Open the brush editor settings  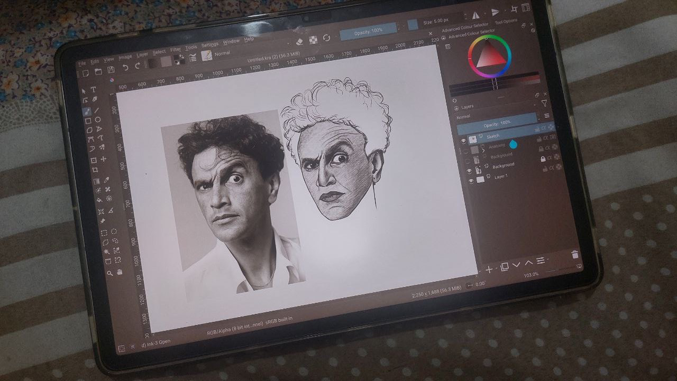(x=193, y=57)
